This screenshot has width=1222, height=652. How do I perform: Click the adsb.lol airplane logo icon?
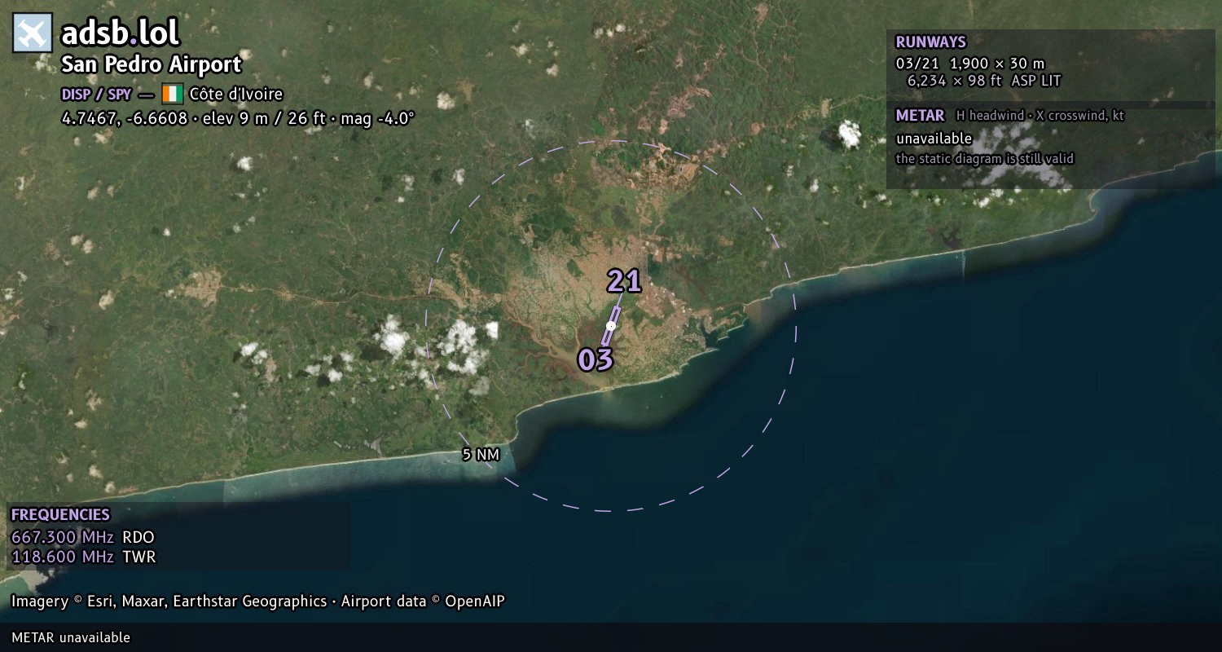33,33
